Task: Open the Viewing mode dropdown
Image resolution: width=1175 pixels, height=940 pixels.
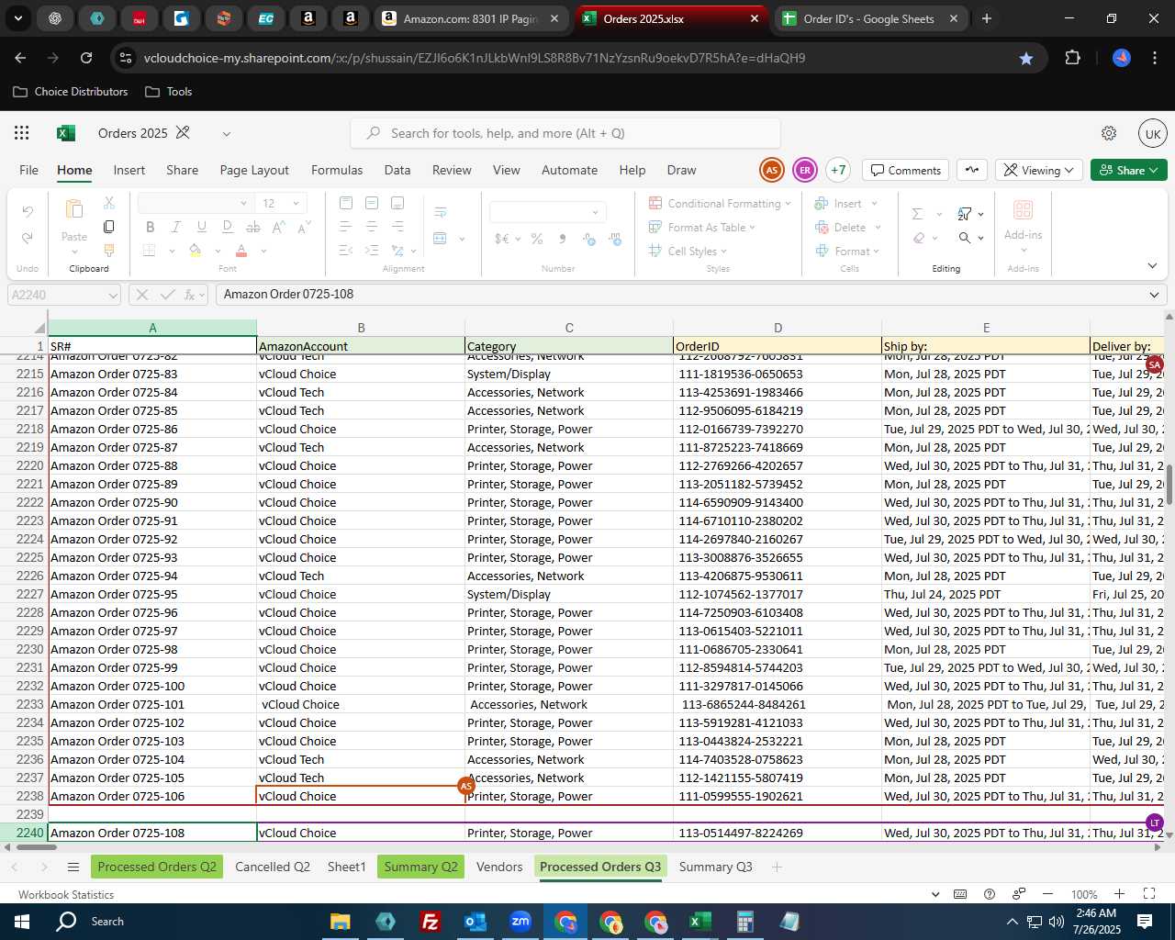Action: click(1038, 170)
